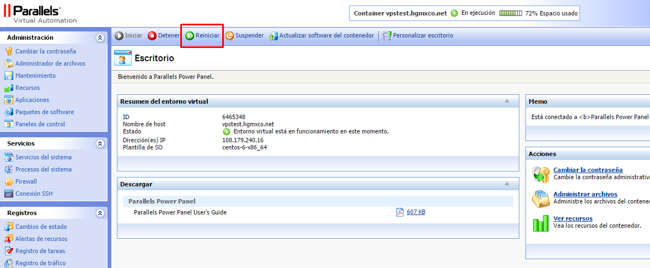Click the folders icon beside Administrar archivos
This screenshot has height=268, width=650.
(x=540, y=199)
